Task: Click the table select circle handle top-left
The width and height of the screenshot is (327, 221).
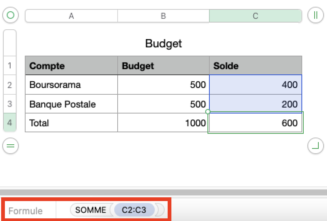Action: tap(11, 15)
